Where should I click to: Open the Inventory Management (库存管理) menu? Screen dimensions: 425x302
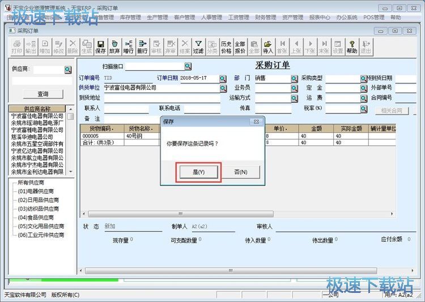(x=130, y=18)
